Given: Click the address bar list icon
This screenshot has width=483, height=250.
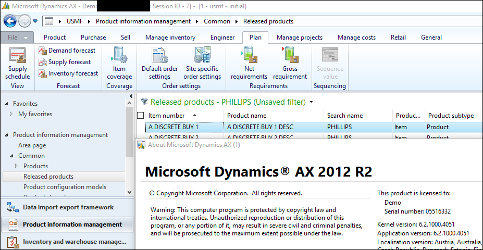Looking at the screenshot, I should click(x=49, y=21).
